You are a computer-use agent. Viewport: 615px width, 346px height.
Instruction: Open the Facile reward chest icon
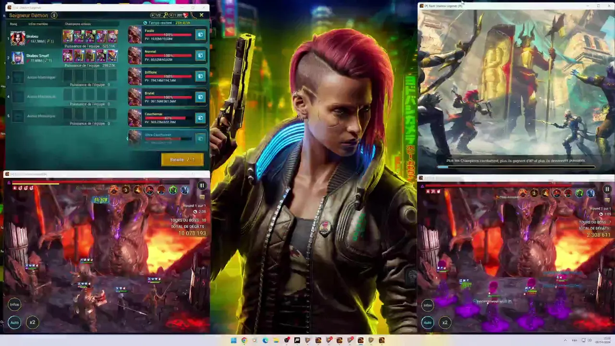pos(200,35)
